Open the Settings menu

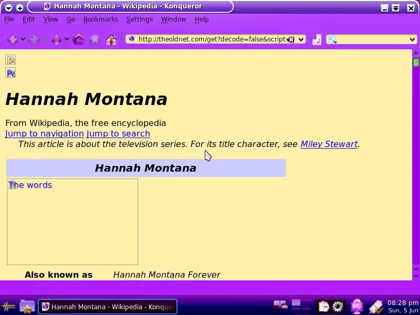click(x=140, y=19)
